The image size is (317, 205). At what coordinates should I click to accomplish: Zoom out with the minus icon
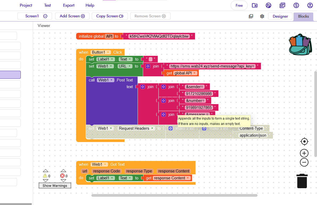(304, 162)
